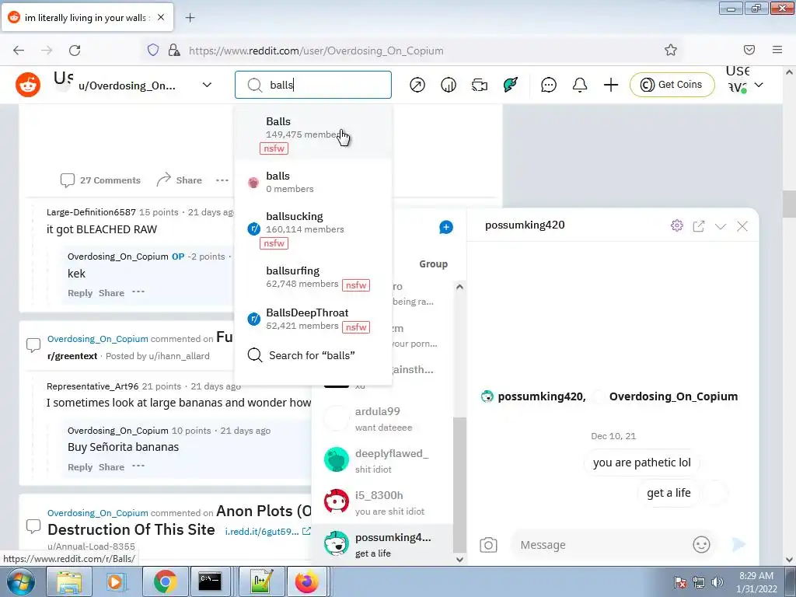
Task: Click the Group tab in chat
Action: coord(433,264)
